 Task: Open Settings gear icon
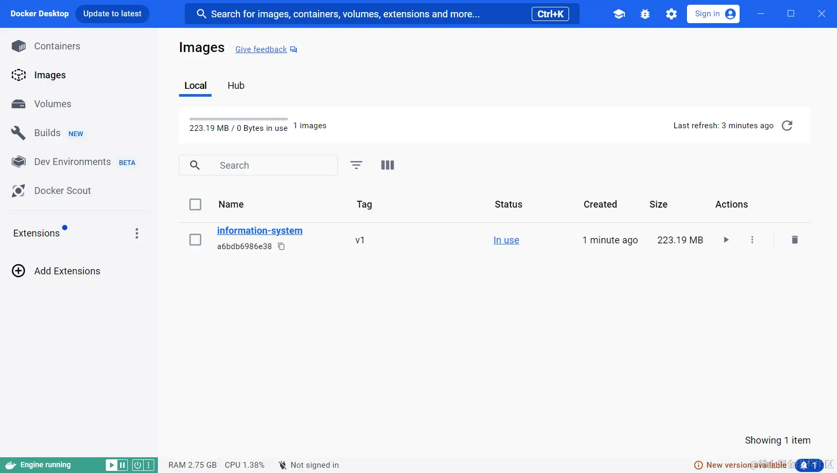tap(671, 14)
